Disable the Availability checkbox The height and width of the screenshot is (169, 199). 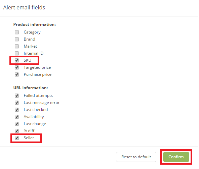[x=17, y=117]
